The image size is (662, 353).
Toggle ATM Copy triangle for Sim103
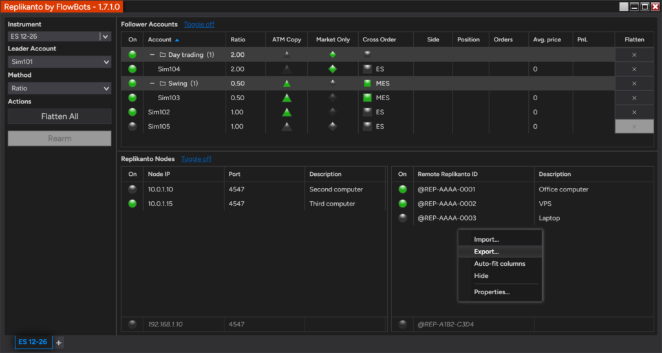(286, 98)
